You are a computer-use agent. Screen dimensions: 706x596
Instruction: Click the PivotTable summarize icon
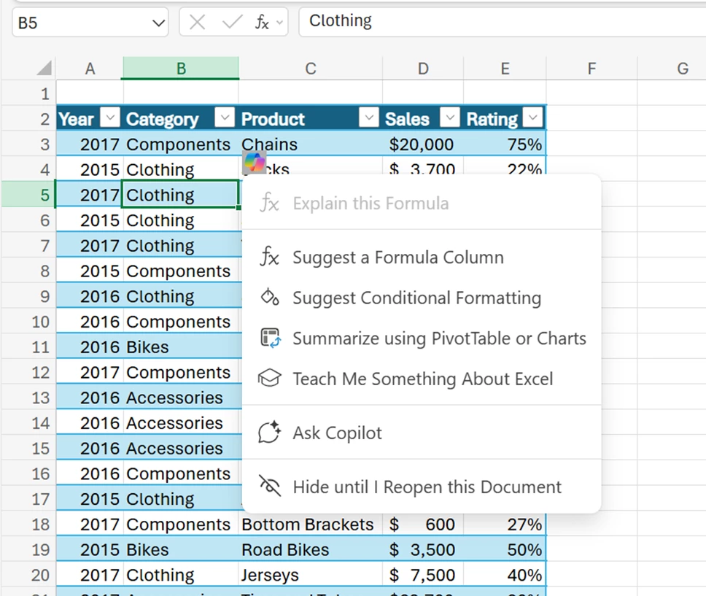pos(271,338)
